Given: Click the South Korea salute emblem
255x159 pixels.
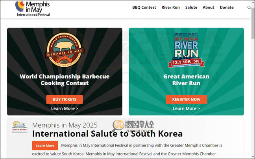Looking at the screenshot, I should [19, 127].
